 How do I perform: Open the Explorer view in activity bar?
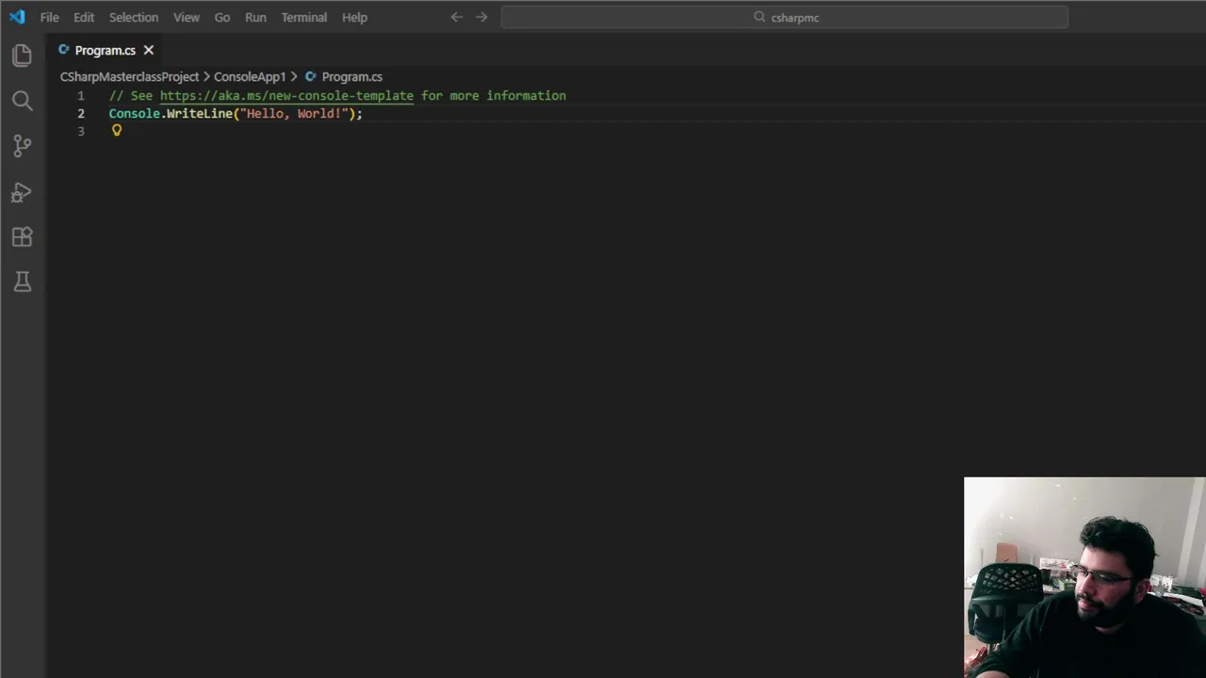(x=23, y=56)
